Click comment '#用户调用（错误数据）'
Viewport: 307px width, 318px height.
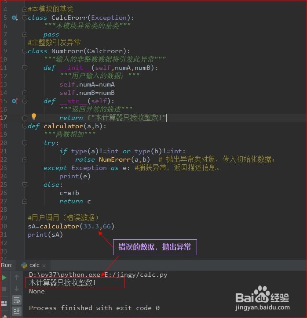pos(63,218)
